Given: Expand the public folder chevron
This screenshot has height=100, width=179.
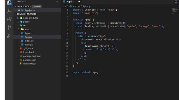Looking at the screenshot, I should 17,22.
